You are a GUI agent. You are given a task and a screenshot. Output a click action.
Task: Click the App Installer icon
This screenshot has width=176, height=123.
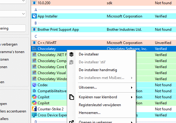point(34,16)
